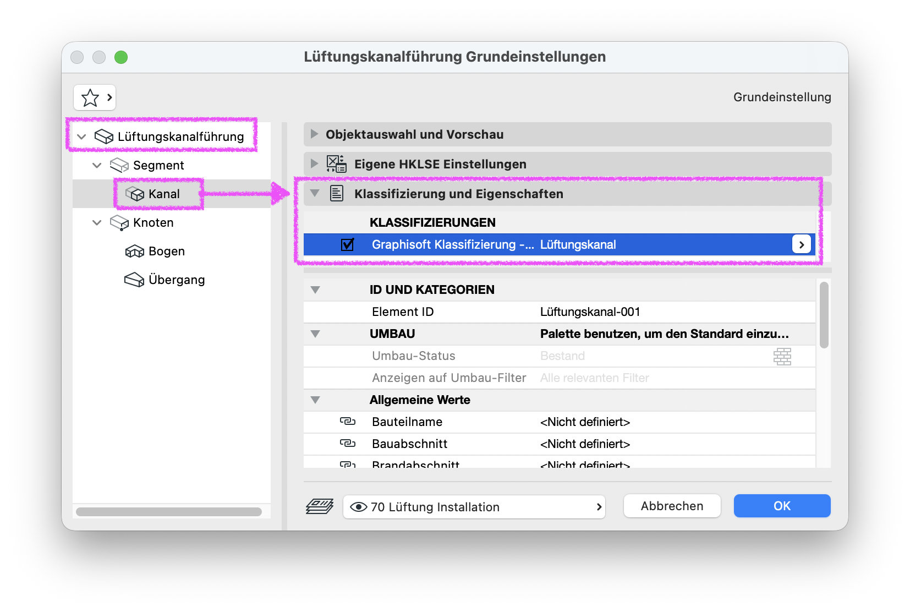Click the Abbrechen button
The image size is (910, 612).
(x=672, y=506)
